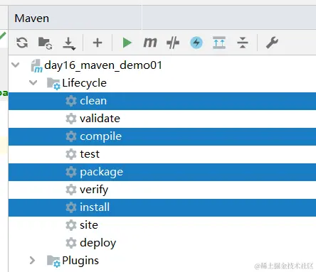Click gear icon beside package

click(x=71, y=172)
